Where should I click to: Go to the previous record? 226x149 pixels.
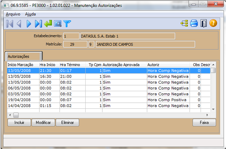[19, 24]
